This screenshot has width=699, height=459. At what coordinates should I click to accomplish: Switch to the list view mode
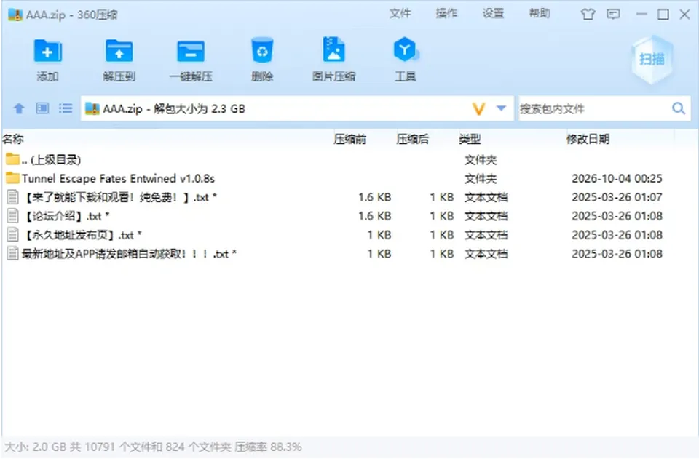pos(66,108)
